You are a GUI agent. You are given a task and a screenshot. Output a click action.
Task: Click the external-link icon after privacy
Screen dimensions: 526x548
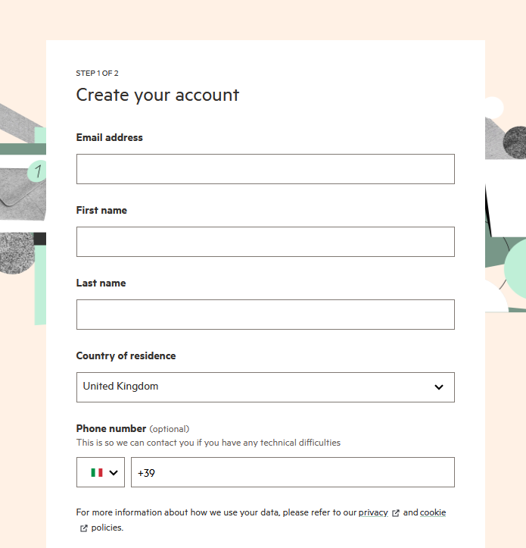396,513
